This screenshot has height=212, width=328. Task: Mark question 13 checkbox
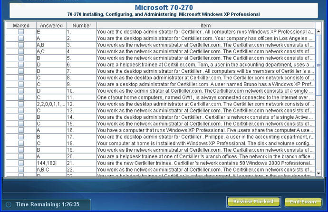(x=21, y=110)
